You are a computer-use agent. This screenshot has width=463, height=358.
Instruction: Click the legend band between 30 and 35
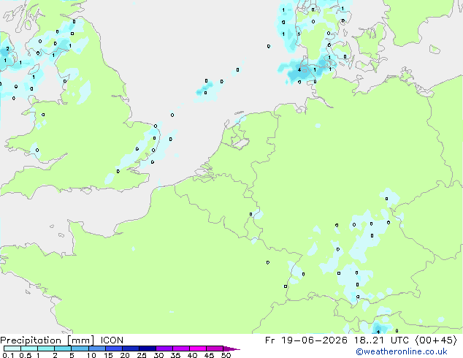click(x=164, y=349)
